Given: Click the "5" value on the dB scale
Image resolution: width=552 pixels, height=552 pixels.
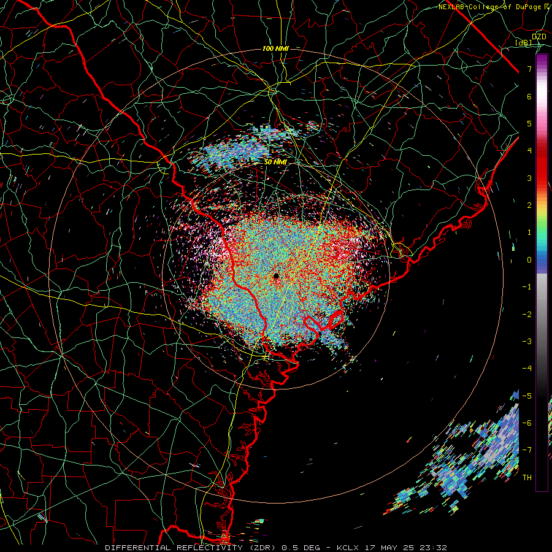Looking at the screenshot, I should tap(529, 123).
